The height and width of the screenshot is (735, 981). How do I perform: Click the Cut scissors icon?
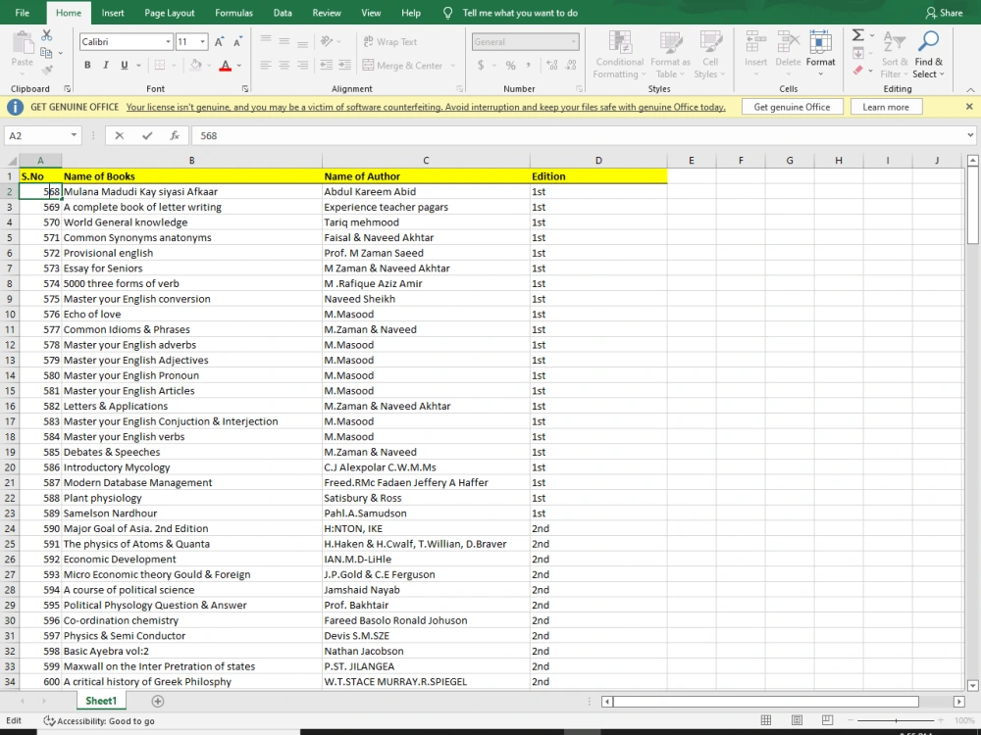point(46,35)
